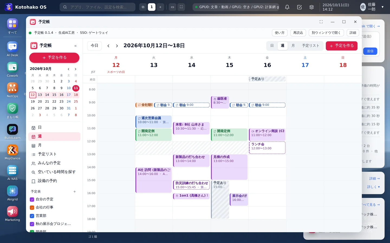Open the user account dropdown arrow
This screenshot has width=390, height=243.
382,7
